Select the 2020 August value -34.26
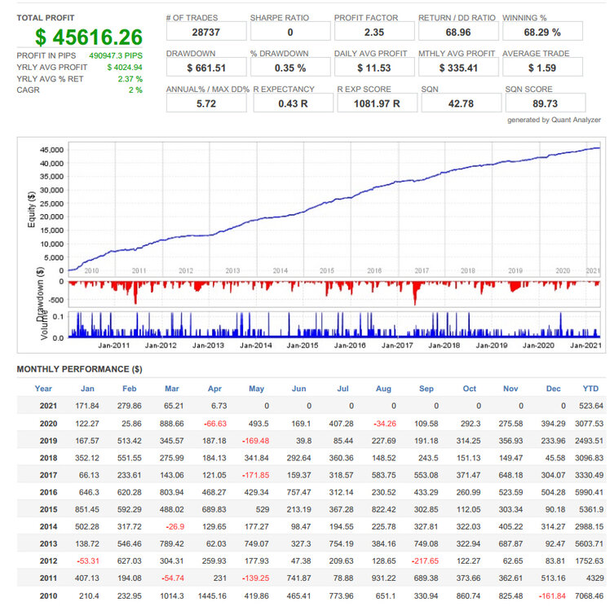614x611 pixels. (385, 424)
